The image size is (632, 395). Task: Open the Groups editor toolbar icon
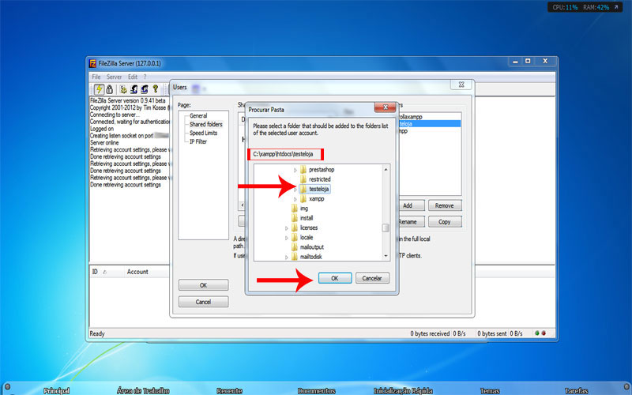click(145, 89)
